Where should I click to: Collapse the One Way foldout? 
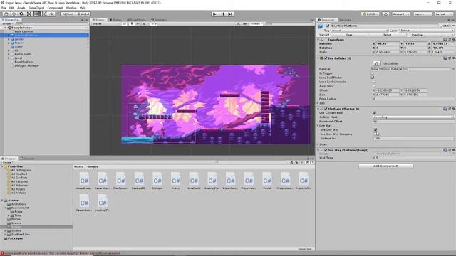(318, 126)
